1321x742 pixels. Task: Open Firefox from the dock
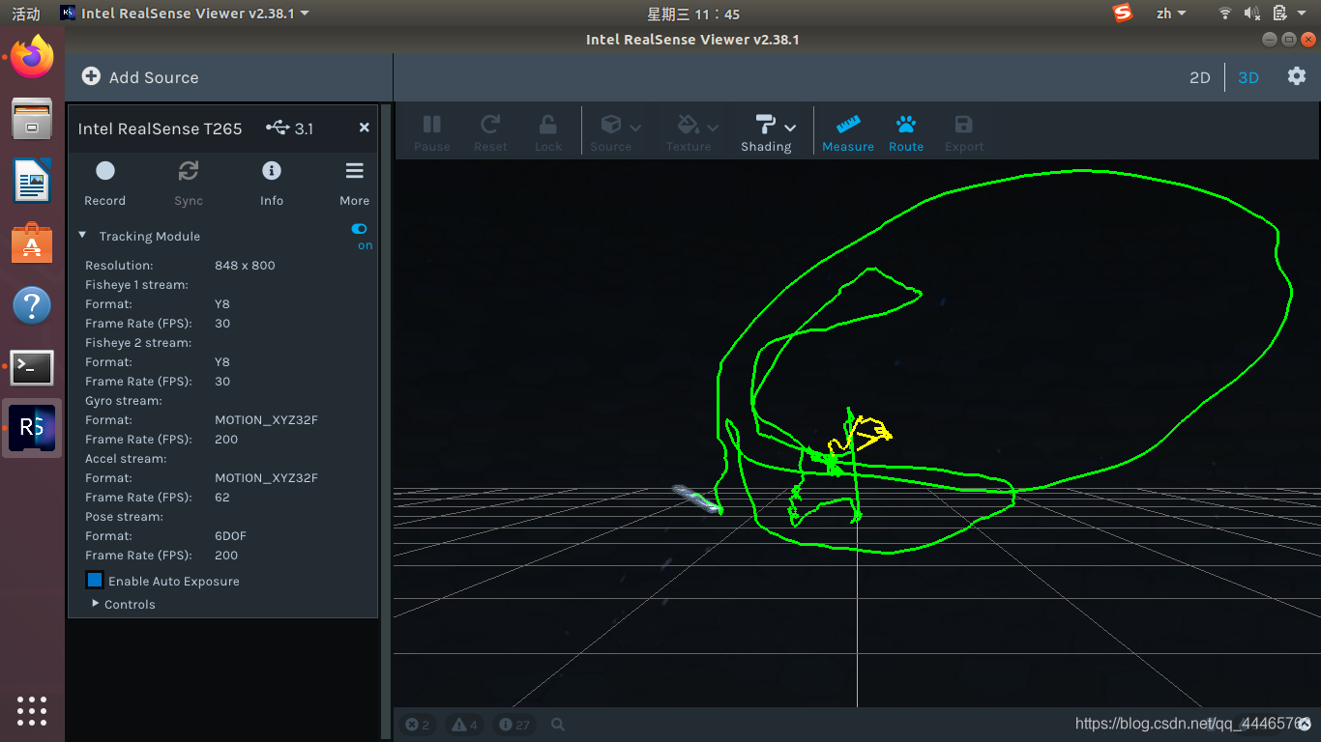[32, 57]
